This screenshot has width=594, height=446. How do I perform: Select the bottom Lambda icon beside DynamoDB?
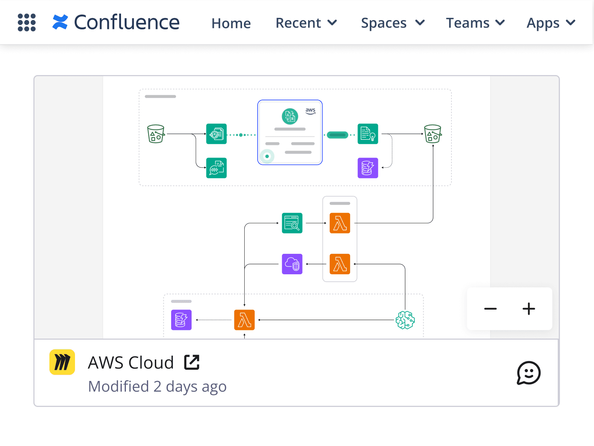245,320
